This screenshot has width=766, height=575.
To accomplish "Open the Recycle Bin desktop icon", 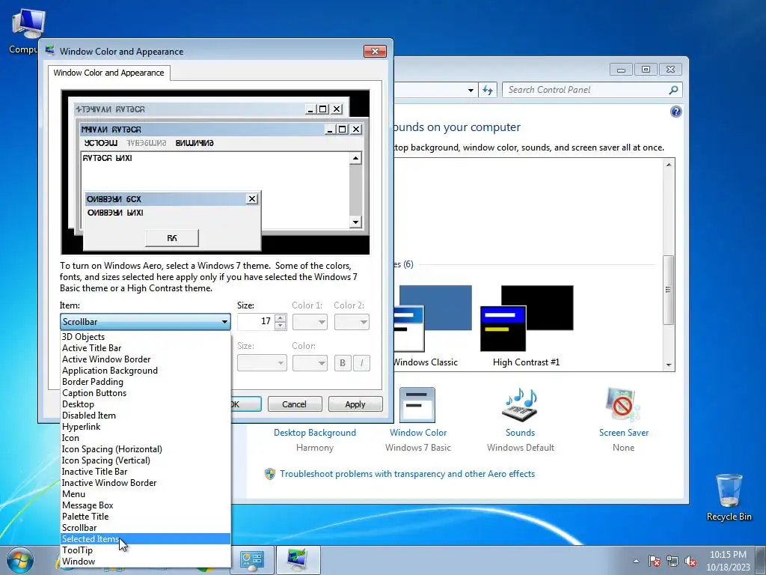I will point(729,496).
